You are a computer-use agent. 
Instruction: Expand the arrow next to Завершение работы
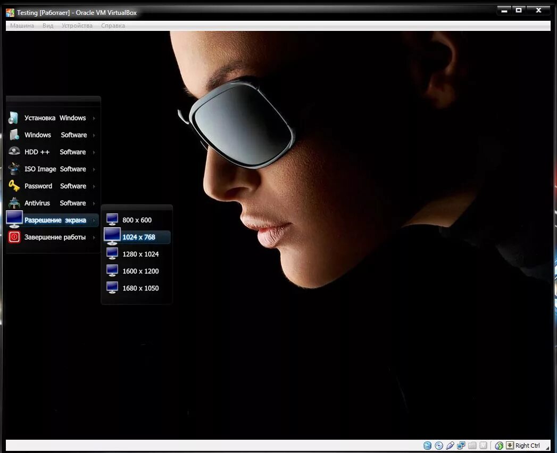pyautogui.click(x=94, y=237)
